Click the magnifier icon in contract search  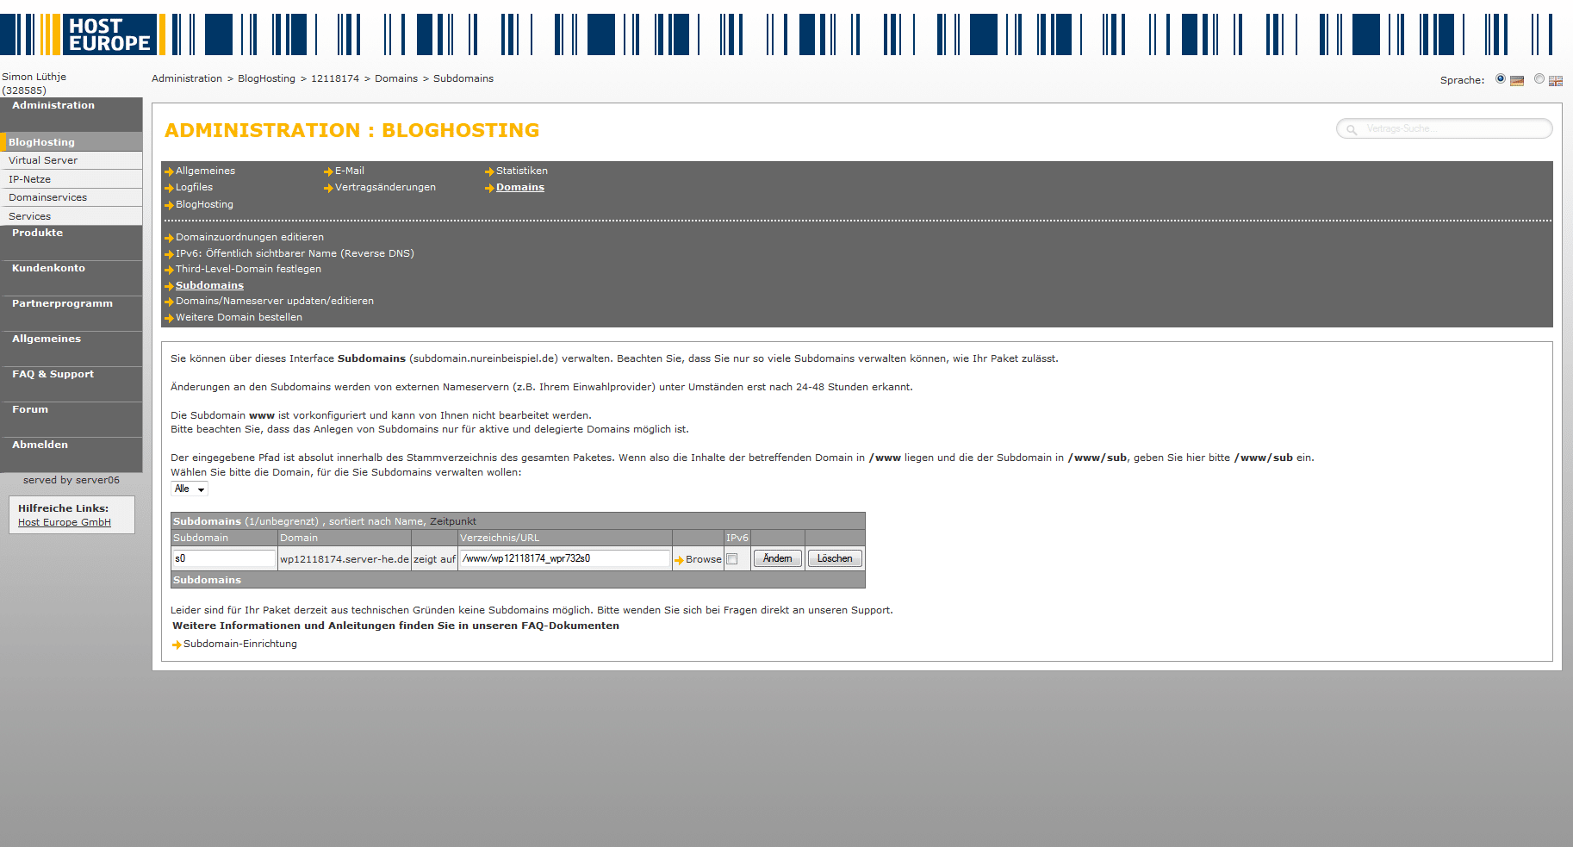(x=1352, y=129)
